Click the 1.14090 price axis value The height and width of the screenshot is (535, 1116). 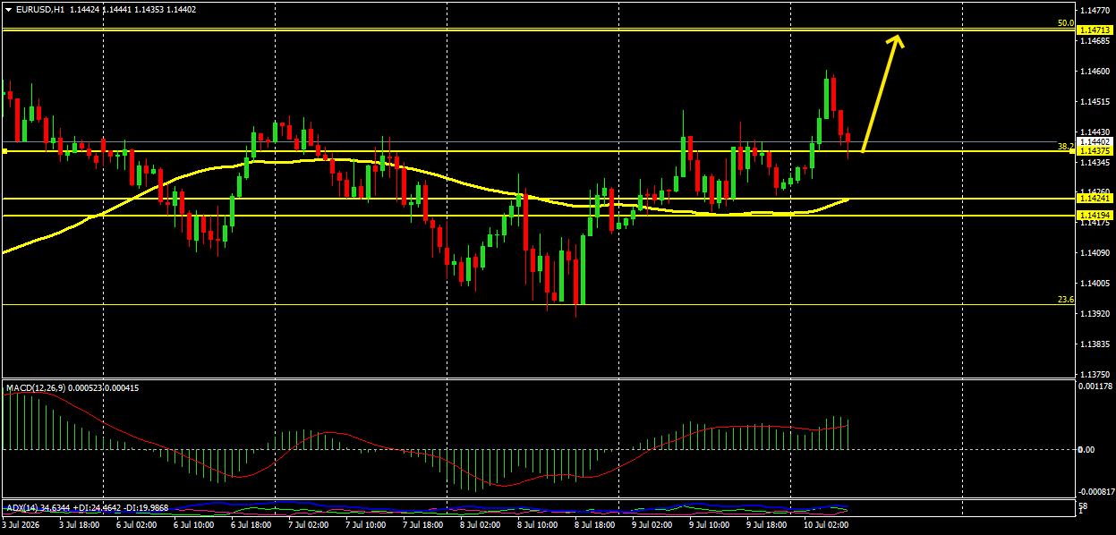(1095, 253)
